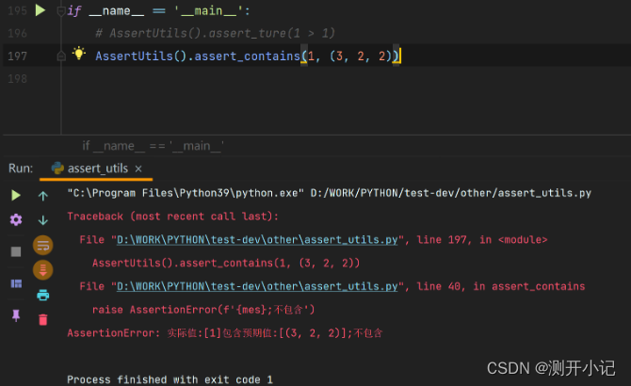
Task: Click line number 197 in gutter
Action: pos(17,56)
